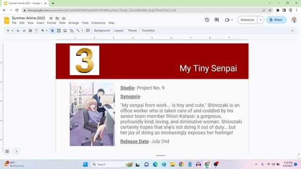Choose the select arrow cursor tool

[x=52, y=31]
